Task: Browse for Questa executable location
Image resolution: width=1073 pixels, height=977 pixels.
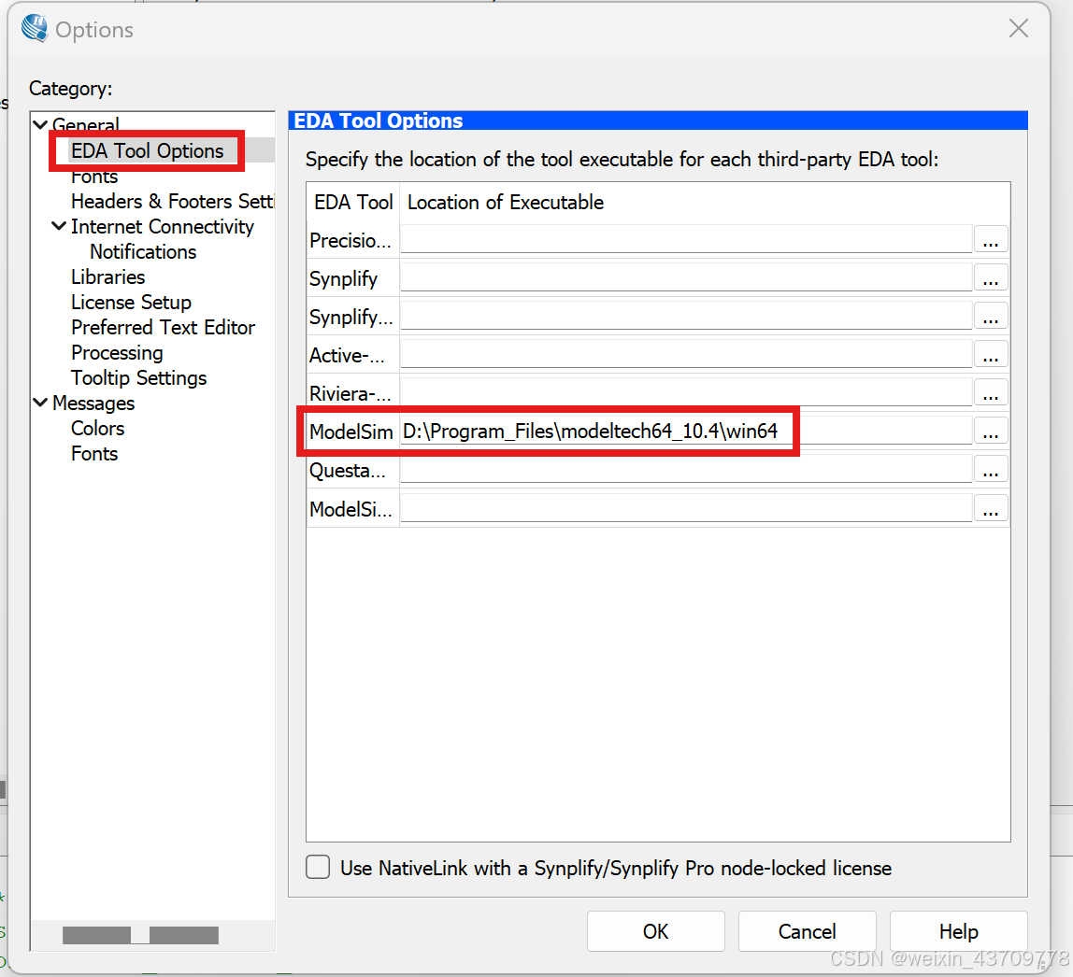Action: pyautogui.click(x=990, y=470)
